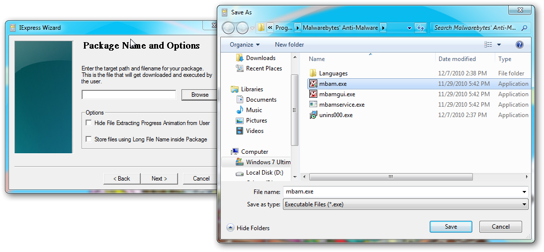
Task: Click Back in the IExpress Wizard
Action: [x=122, y=179]
